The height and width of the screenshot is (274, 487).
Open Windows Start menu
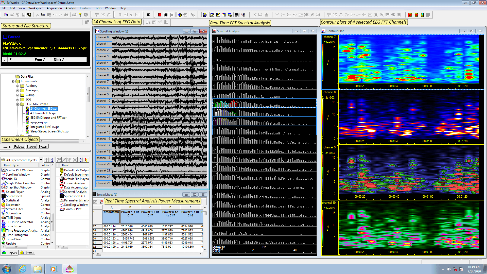7,269
